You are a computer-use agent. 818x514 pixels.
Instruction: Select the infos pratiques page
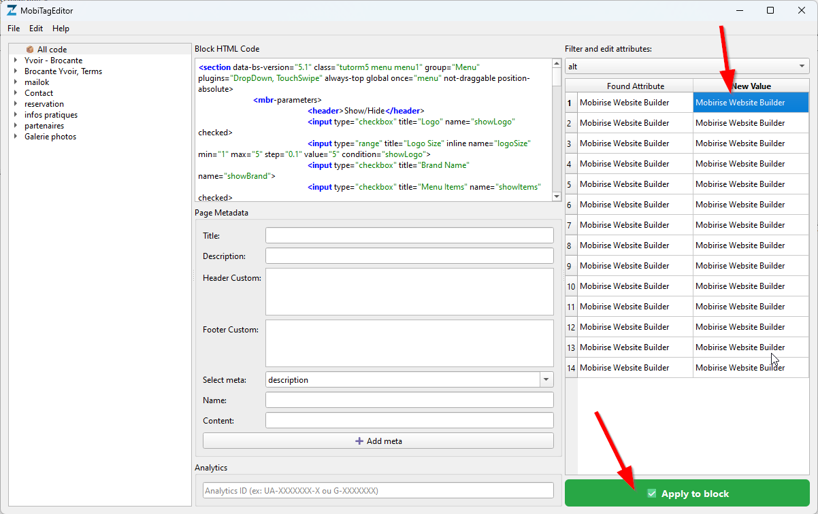51,115
